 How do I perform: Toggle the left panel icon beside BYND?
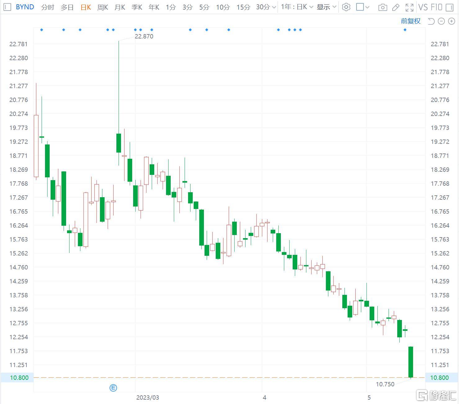point(7,7)
